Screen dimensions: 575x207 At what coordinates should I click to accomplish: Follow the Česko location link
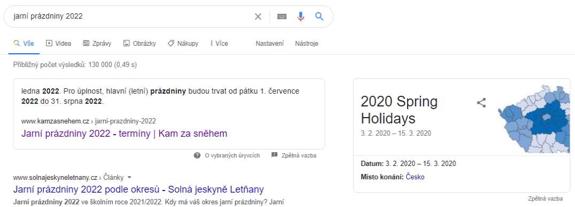[415, 177]
